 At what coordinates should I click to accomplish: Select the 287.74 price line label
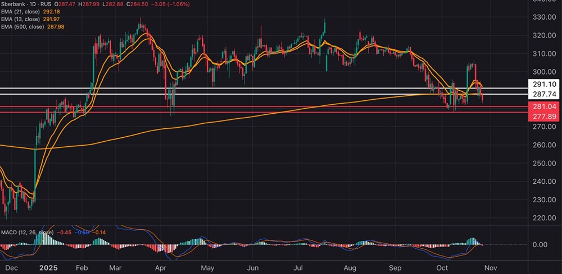pyautogui.click(x=543, y=94)
